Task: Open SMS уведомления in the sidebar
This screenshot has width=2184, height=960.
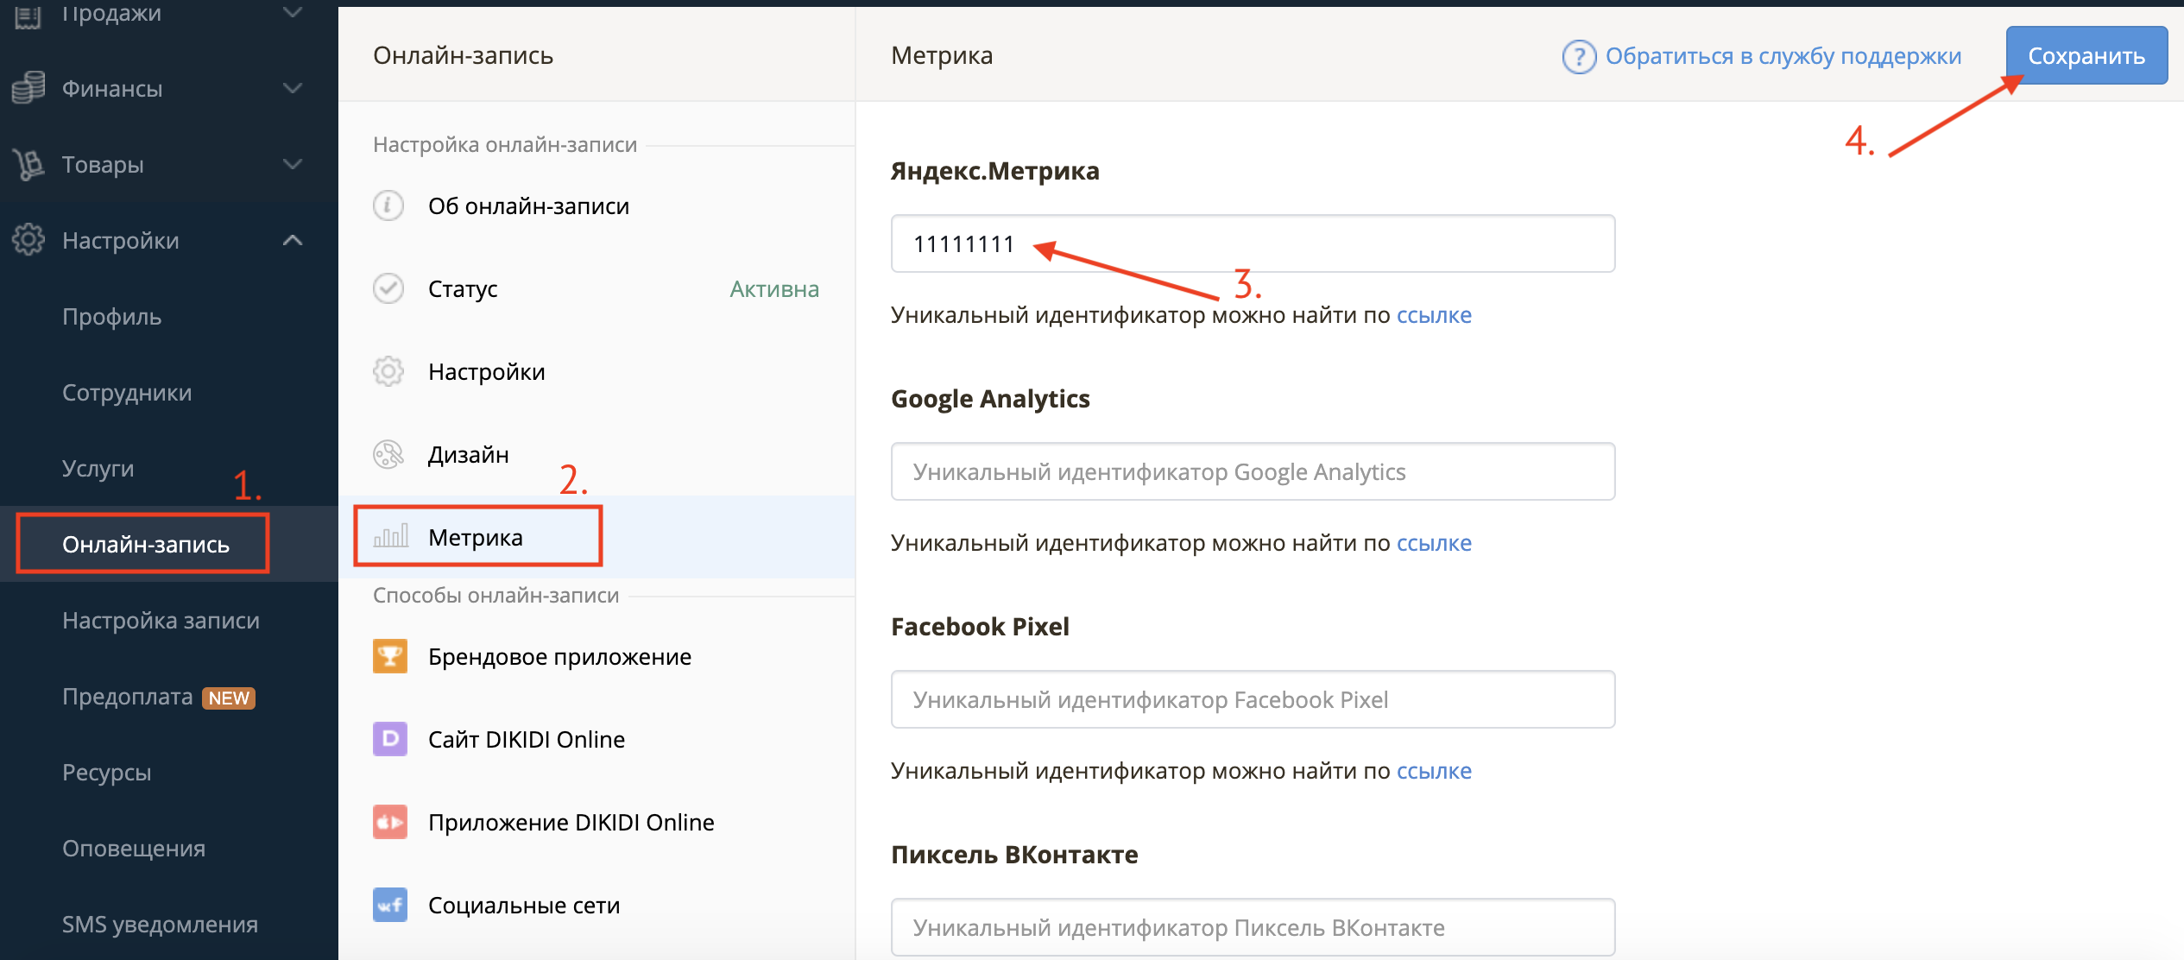Action: (160, 925)
